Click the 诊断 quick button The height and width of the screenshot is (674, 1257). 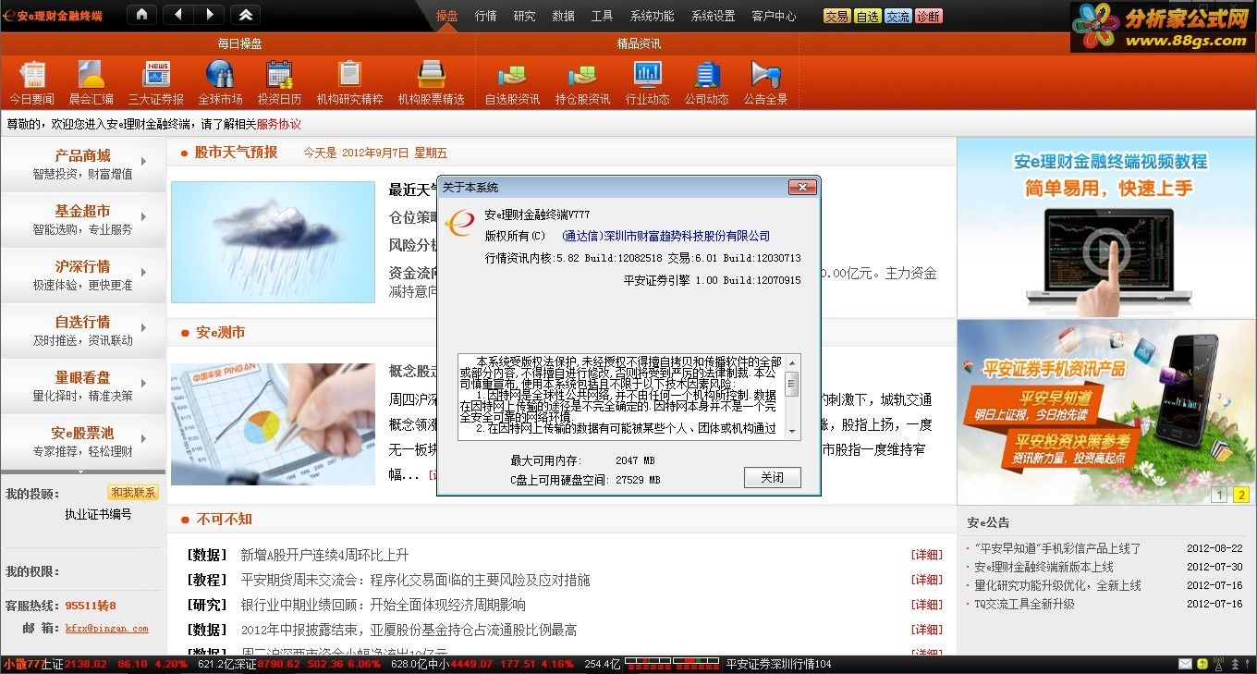click(929, 16)
